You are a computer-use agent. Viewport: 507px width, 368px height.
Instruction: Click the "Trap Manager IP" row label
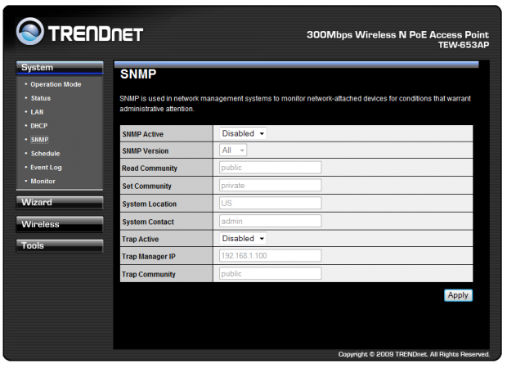coord(148,257)
